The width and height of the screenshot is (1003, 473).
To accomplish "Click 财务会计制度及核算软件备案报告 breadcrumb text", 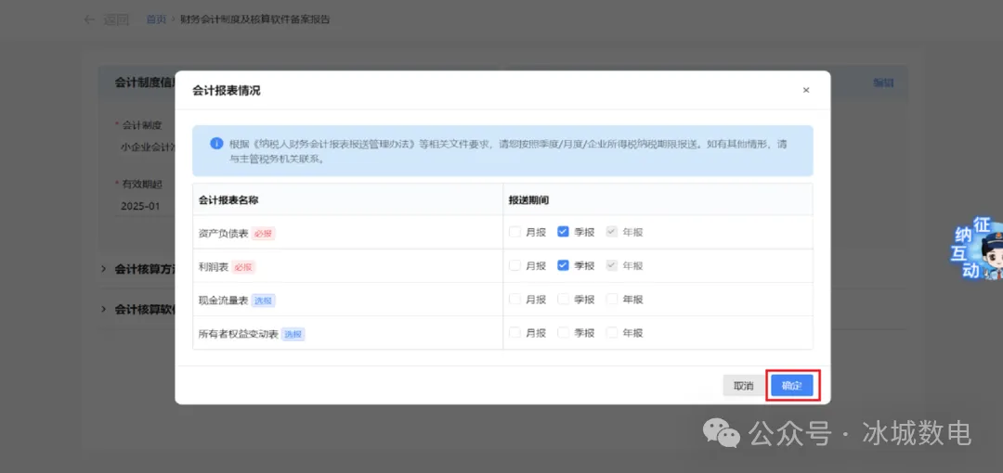I will click(x=255, y=19).
